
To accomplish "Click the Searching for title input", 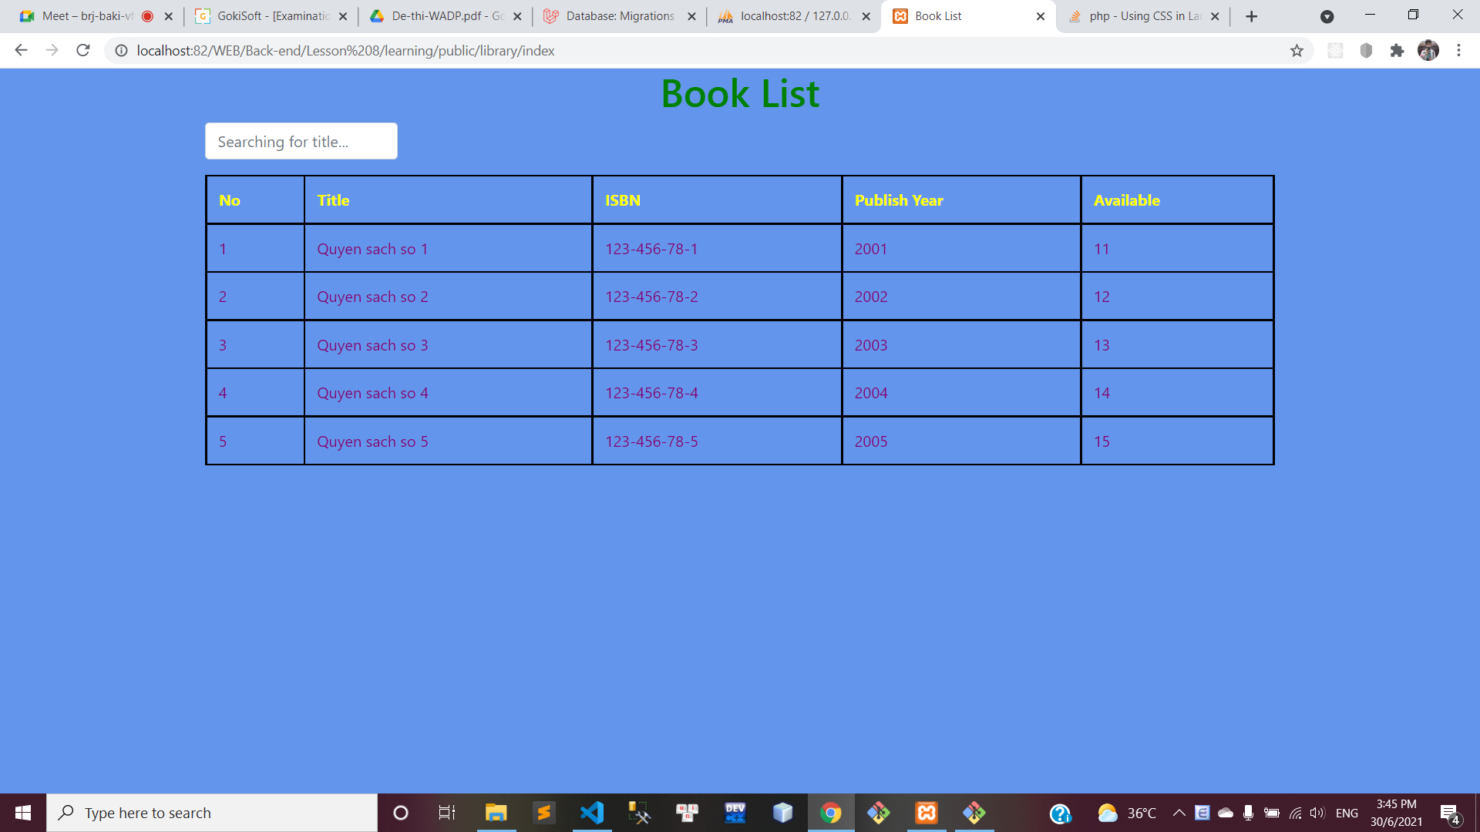I will [x=301, y=142].
